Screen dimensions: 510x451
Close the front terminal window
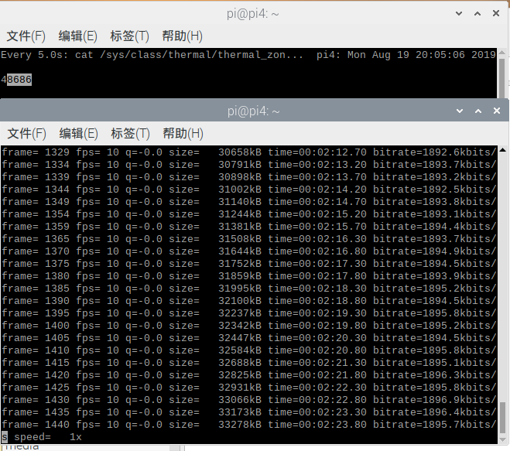497,111
